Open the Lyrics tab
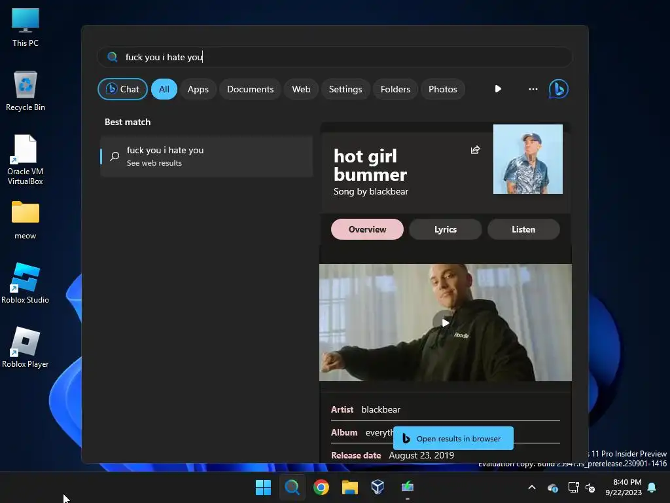Viewport: 670px width, 503px height. [x=445, y=229]
